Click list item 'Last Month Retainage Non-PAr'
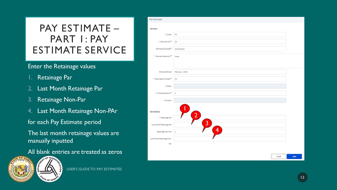337x190 pixels. click(77, 111)
